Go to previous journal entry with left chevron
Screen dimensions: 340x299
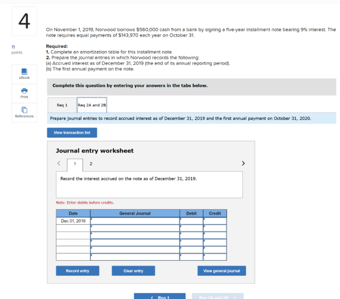59,163
